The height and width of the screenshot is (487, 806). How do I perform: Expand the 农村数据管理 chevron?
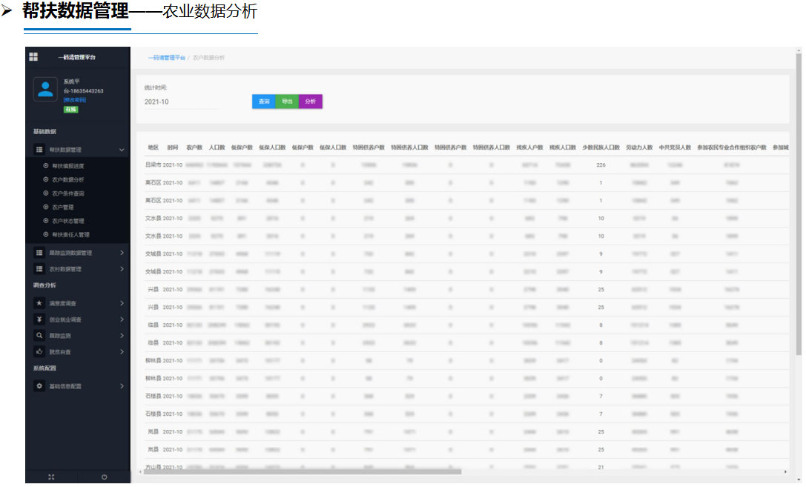tap(122, 268)
